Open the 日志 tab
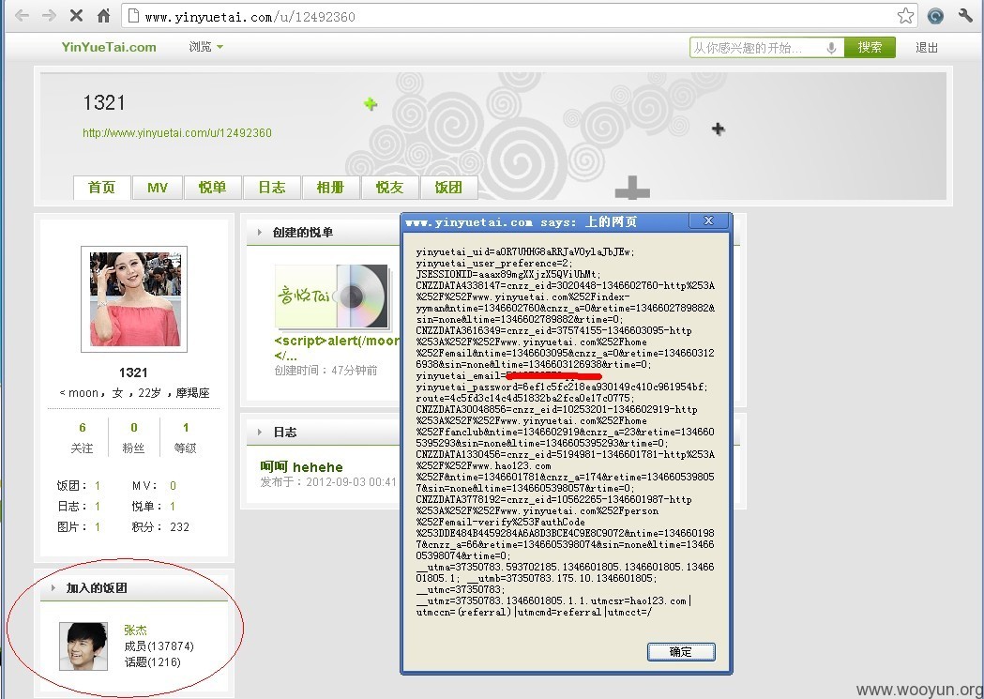This screenshot has height=699, width=984. point(272,188)
